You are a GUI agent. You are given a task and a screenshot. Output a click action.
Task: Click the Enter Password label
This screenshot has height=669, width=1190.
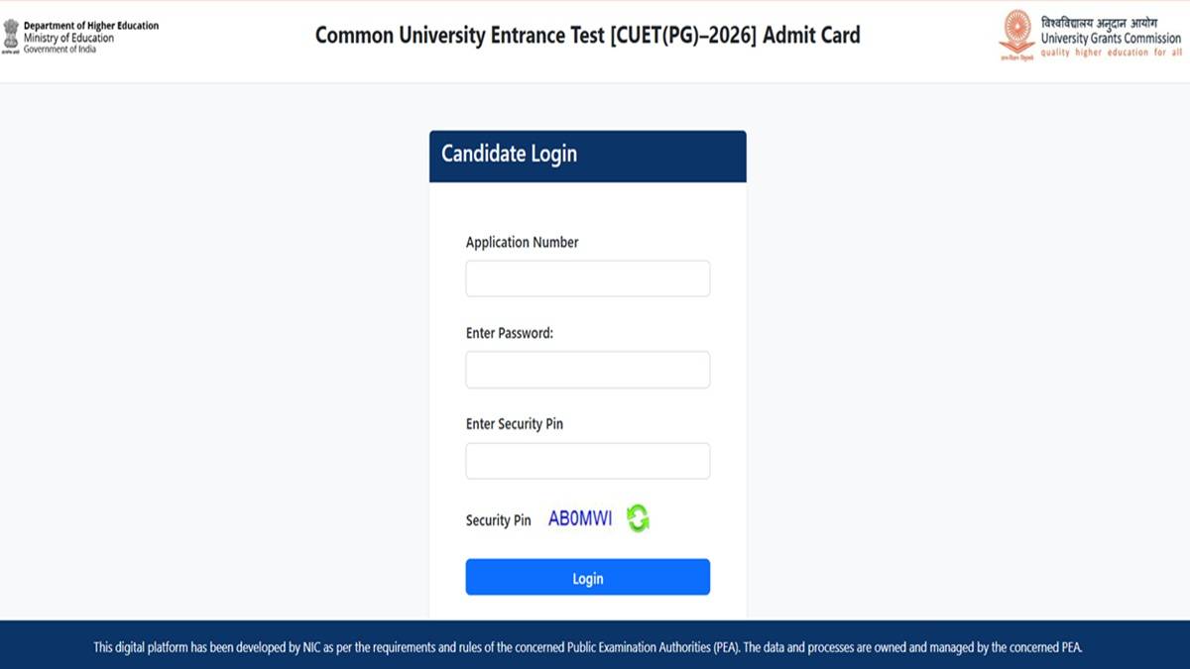tap(508, 332)
